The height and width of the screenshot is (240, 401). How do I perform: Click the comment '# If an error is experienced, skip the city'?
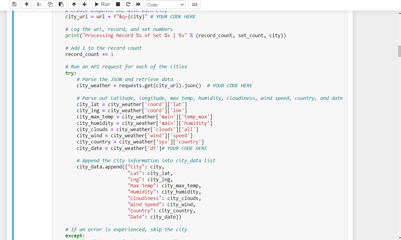pos(126,230)
